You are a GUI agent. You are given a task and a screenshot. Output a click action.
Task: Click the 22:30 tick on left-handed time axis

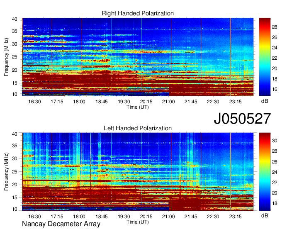213,217
